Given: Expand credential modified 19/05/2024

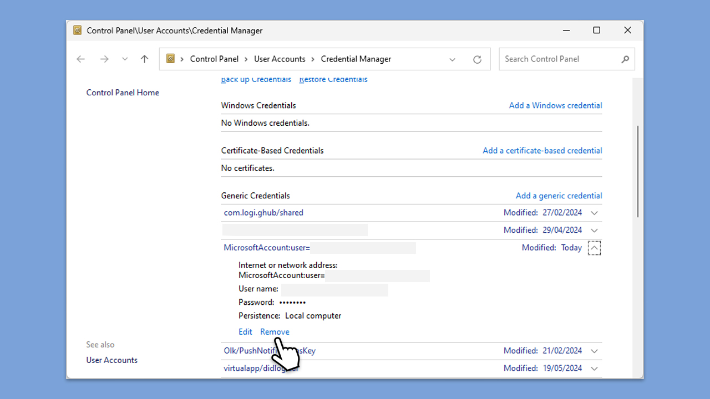Looking at the screenshot, I should (595, 369).
